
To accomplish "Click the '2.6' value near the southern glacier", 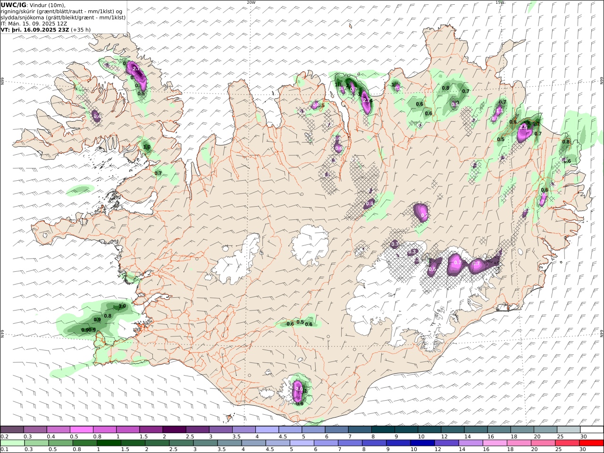I will [x=299, y=389].
